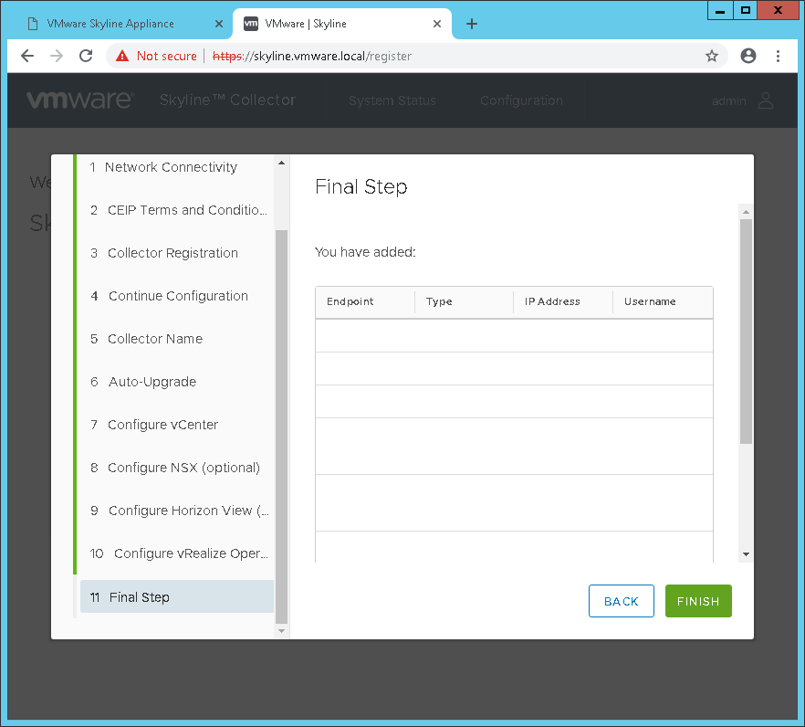Open a new browser tab
Viewport: 805px width, 727px height.
point(472,24)
